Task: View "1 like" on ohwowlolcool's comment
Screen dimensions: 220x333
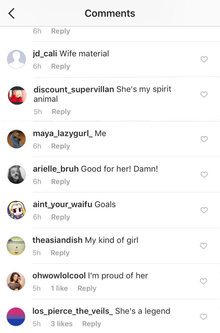Action: pos(59,288)
